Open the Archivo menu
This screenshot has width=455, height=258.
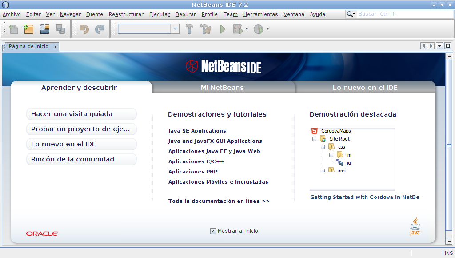click(12, 14)
